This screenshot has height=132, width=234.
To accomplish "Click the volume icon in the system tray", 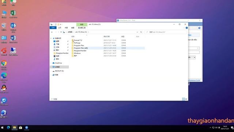I will coord(216,128).
